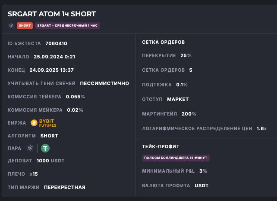Click the SRGART ATOM 1ч SHORT title
Viewport: 277px width, 201px height.
point(52,14)
